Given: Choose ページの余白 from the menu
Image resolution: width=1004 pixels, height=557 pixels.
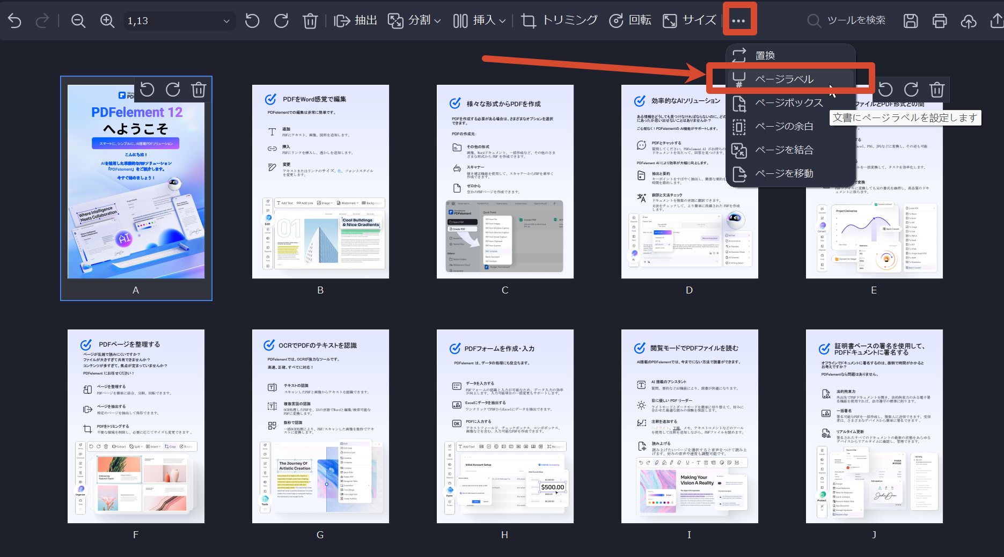Looking at the screenshot, I should pos(790,126).
